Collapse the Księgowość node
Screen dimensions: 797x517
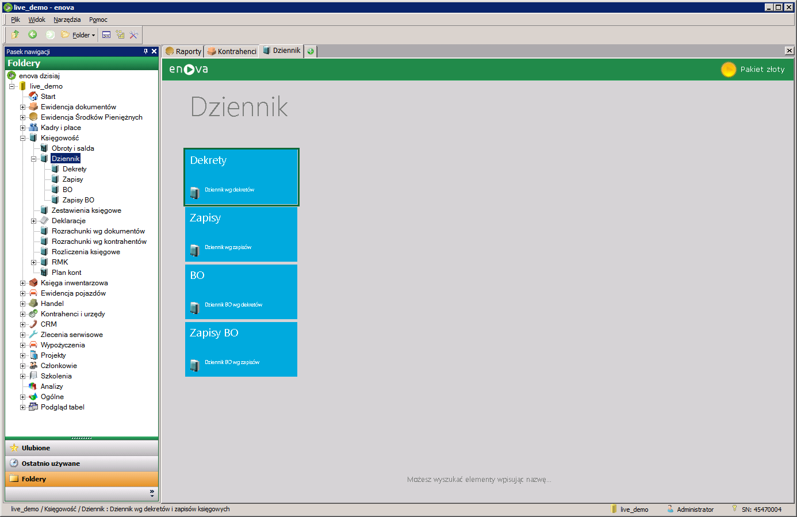coord(22,138)
